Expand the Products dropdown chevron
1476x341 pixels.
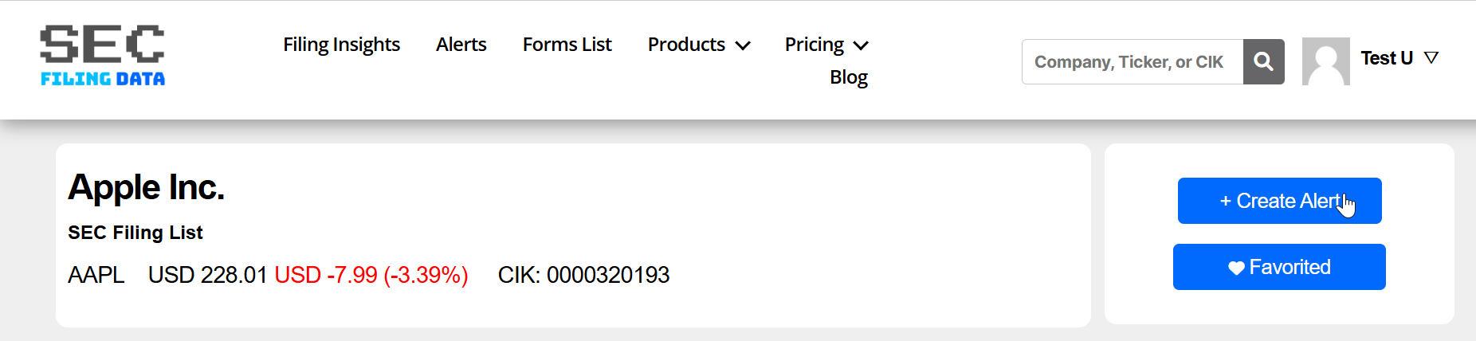[x=743, y=45]
